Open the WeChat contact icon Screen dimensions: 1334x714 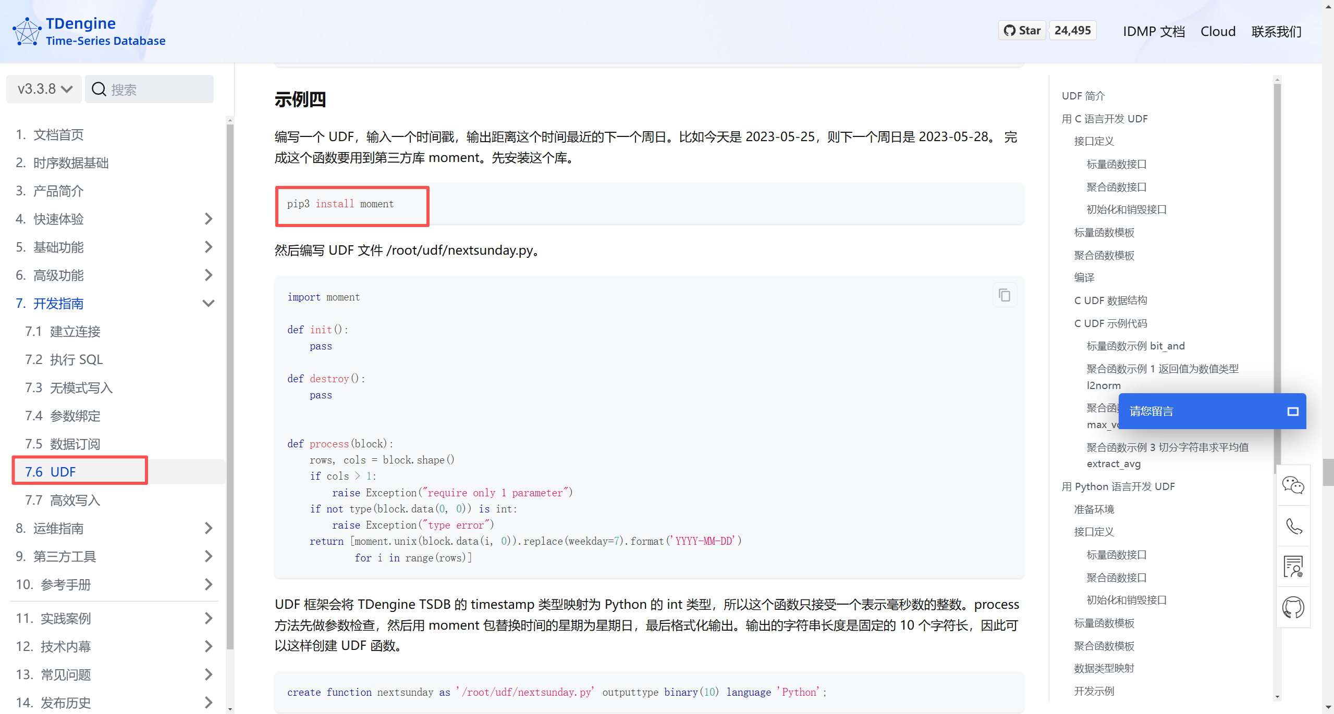tap(1293, 485)
